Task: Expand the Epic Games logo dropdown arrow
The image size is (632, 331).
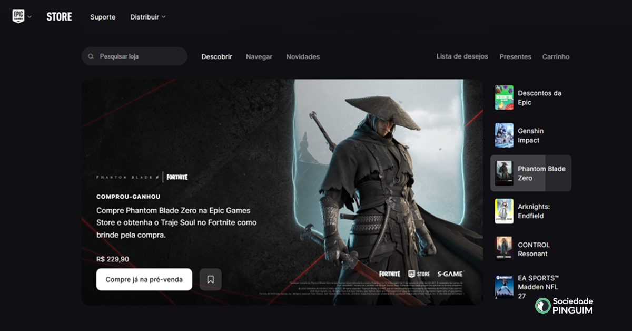Action: click(29, 17)
